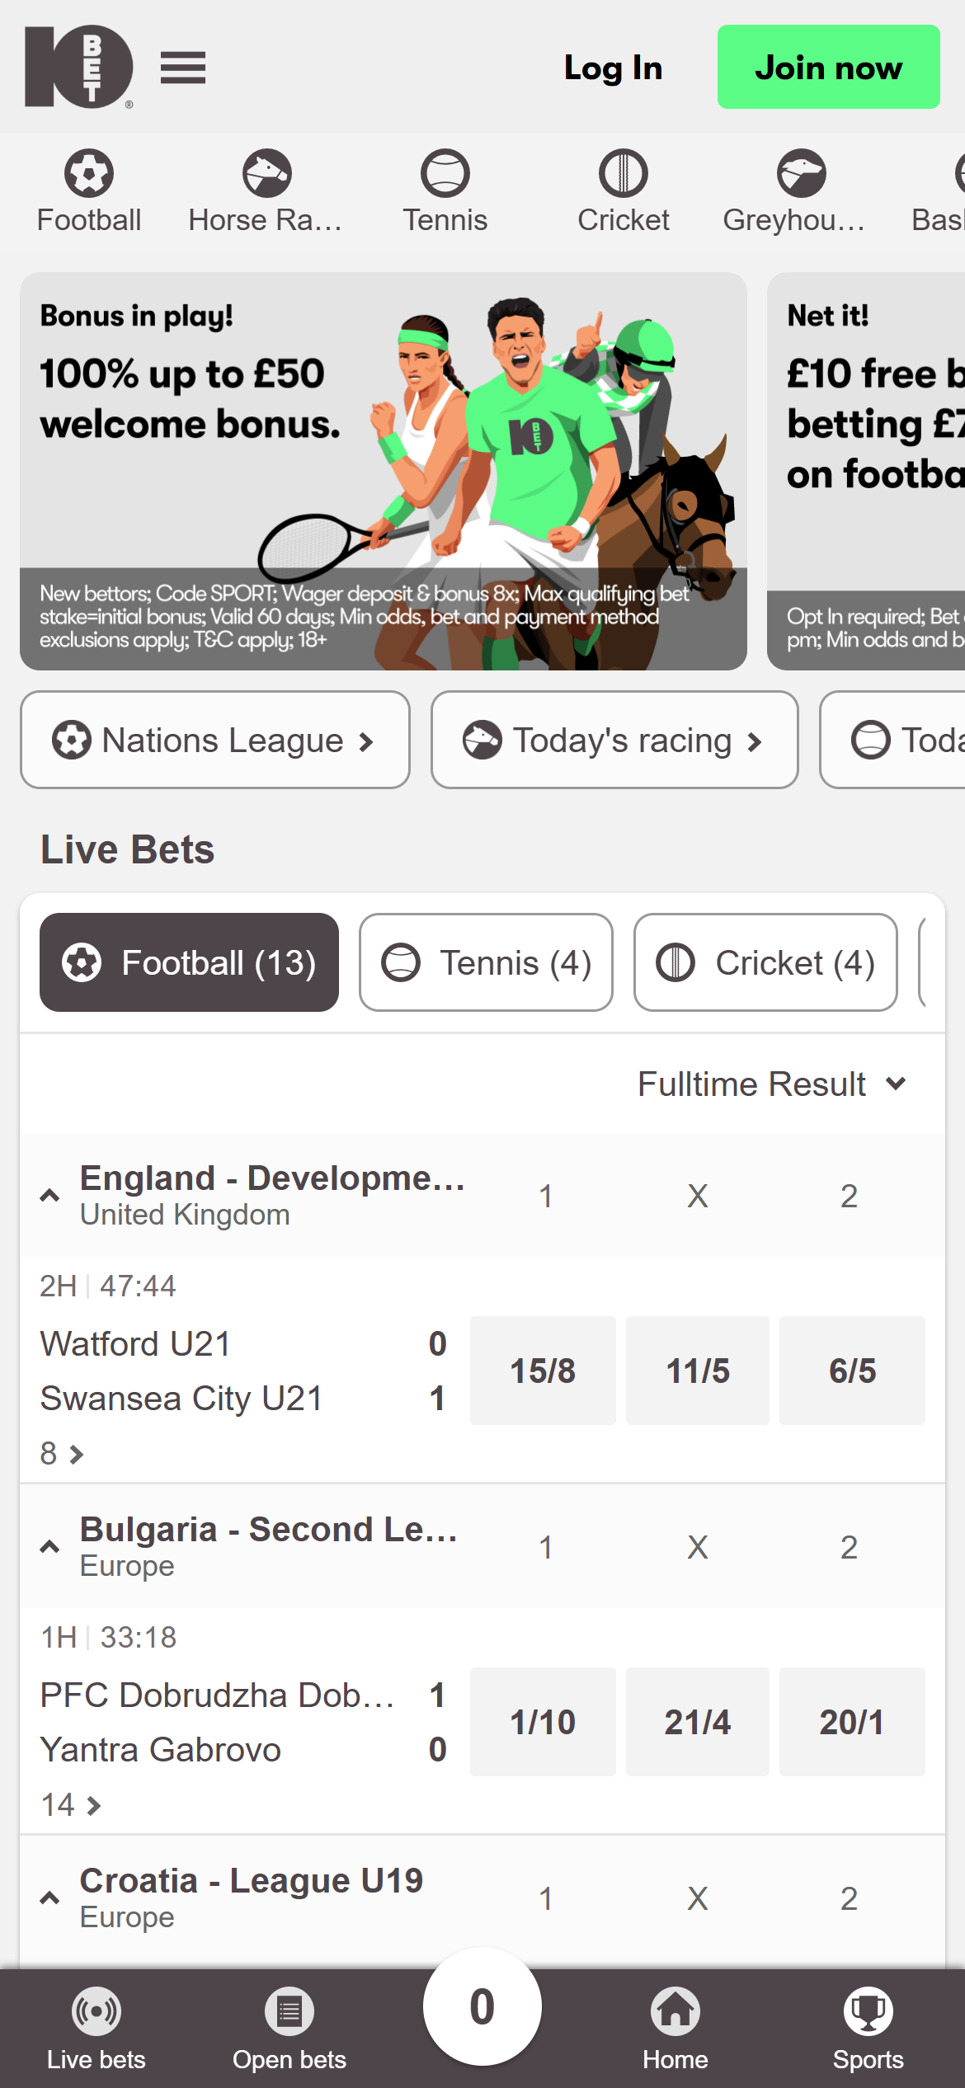The image size is (965, 2088).
Task: Enable the Cricket (4) live filter
Action: 765,962
